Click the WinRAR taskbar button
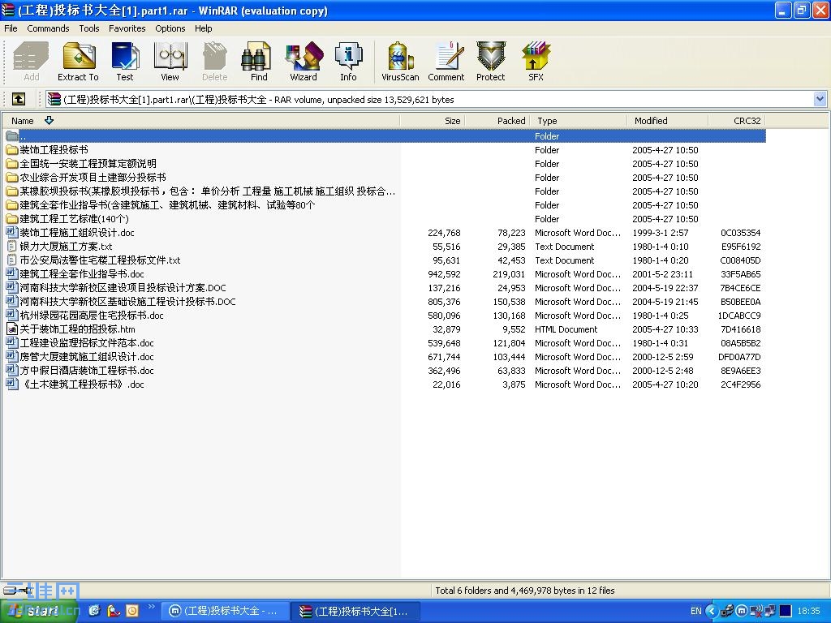 coord(355,611)
